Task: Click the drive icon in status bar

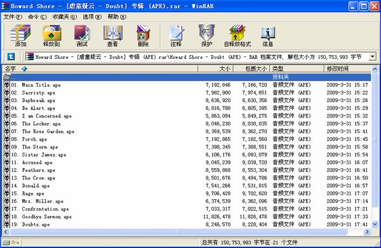Action: point(6,242)
